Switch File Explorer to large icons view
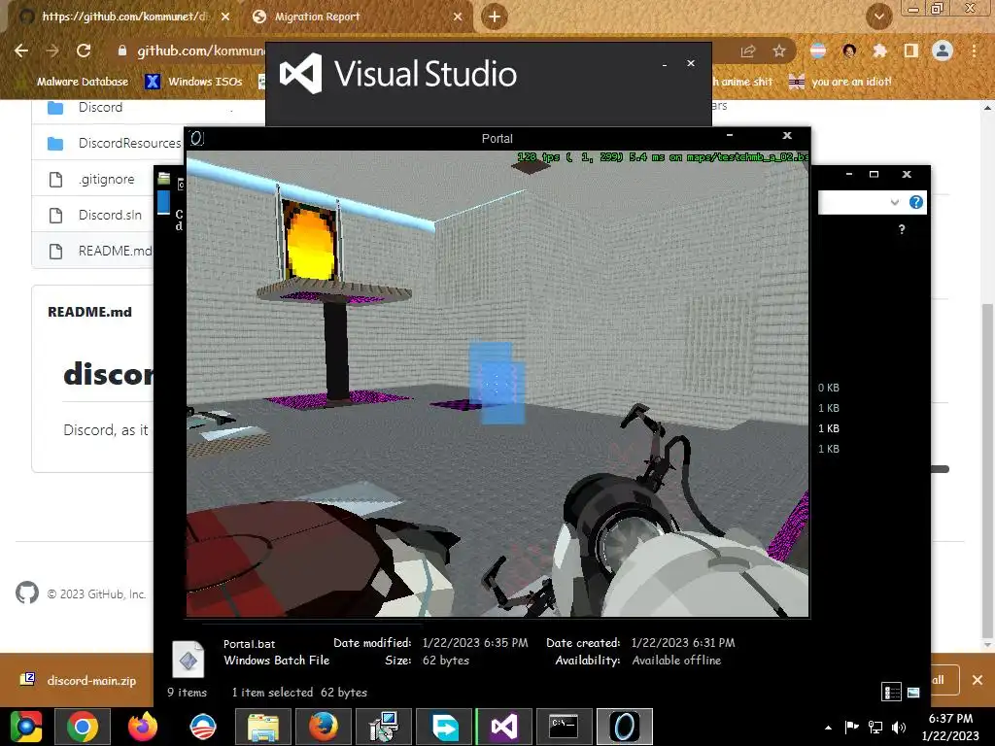Viewport: 995px width, 746px height. (x=913, y=692)
